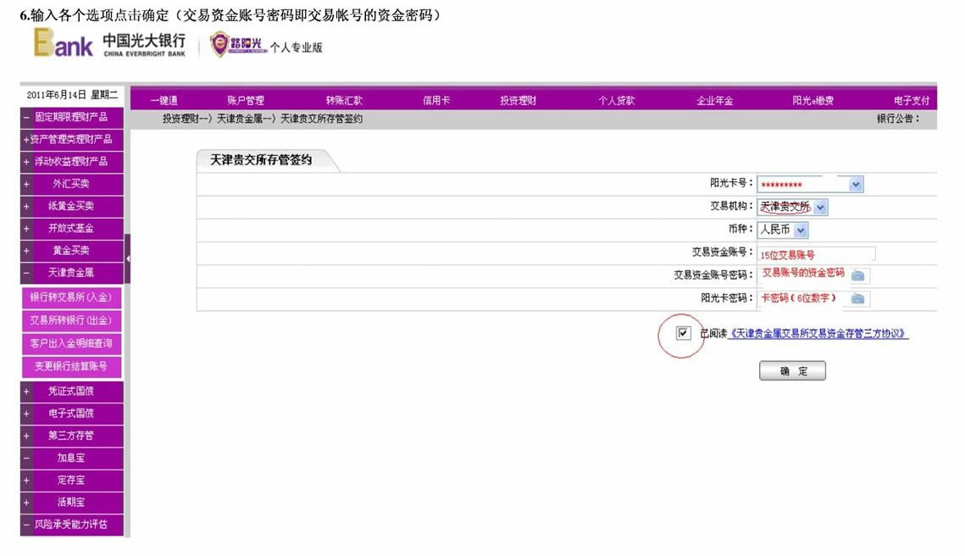This screenshot has height=556, width=965.
Task: Open 转账汇款 in top navigation
Action: point(344,100)
